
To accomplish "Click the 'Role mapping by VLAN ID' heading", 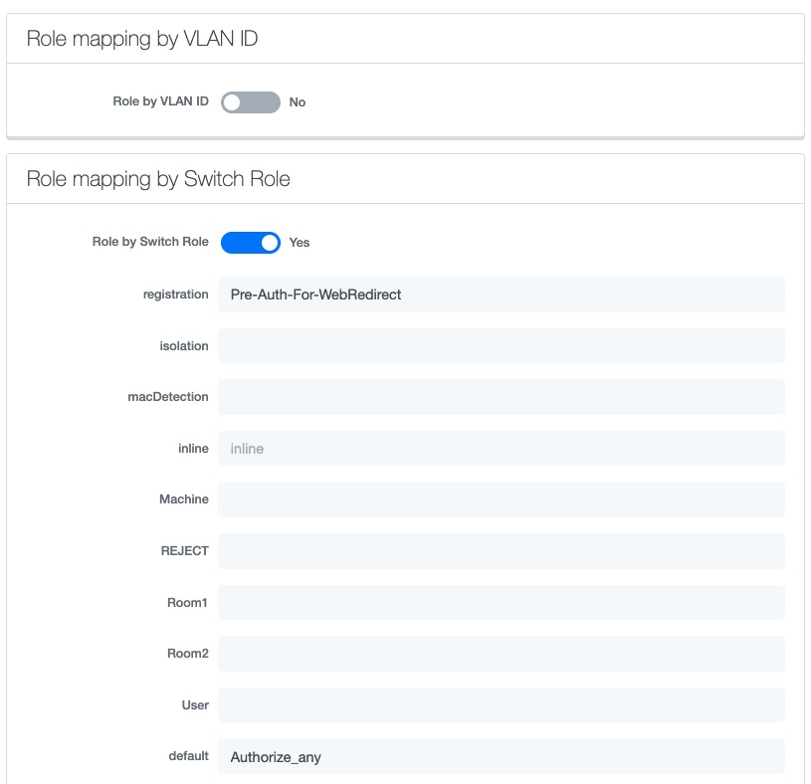I will pos(142,39).
